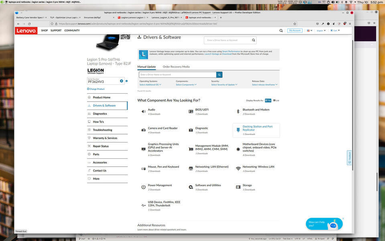Screen dimensions: 385x241
Task: Click the Lenovo header search magnifier
Action: (x=281, y=31)
